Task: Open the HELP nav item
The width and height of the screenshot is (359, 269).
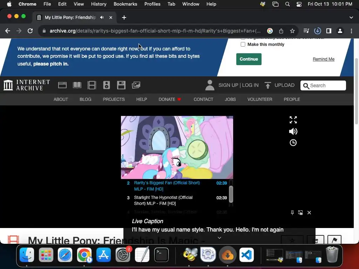Action: tap(142, 99)
